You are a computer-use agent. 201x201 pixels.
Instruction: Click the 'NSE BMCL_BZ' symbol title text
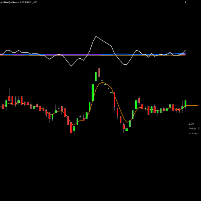[28, 2]
